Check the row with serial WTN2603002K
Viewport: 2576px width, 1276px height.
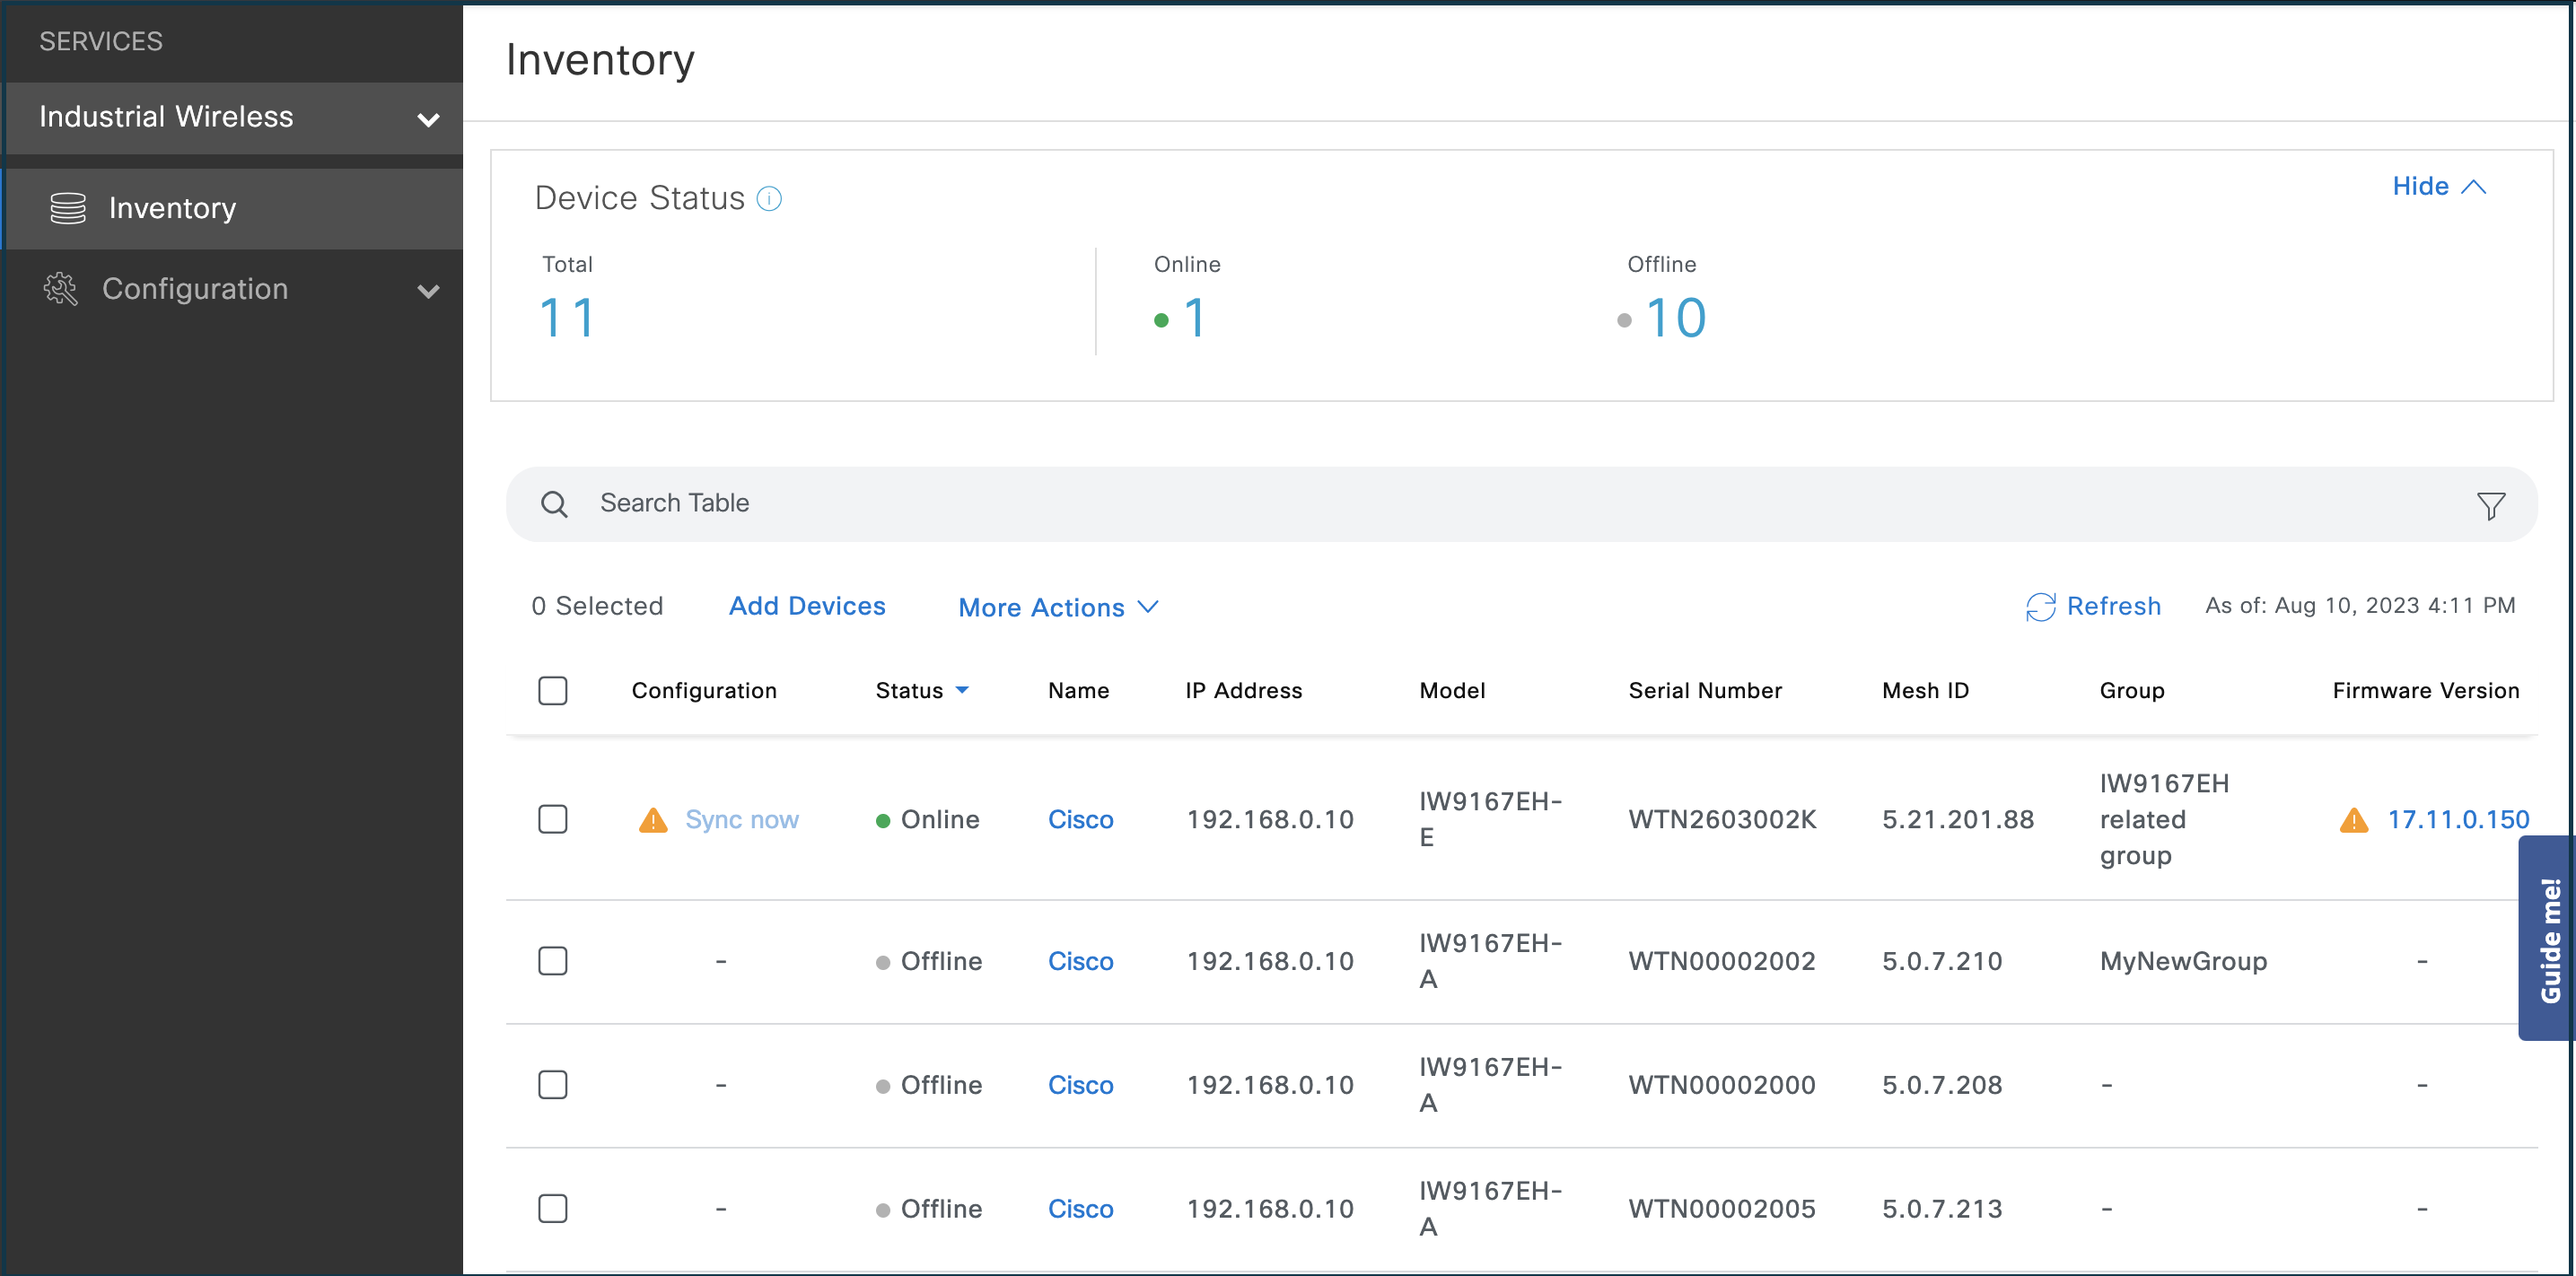tap(553, 819)
